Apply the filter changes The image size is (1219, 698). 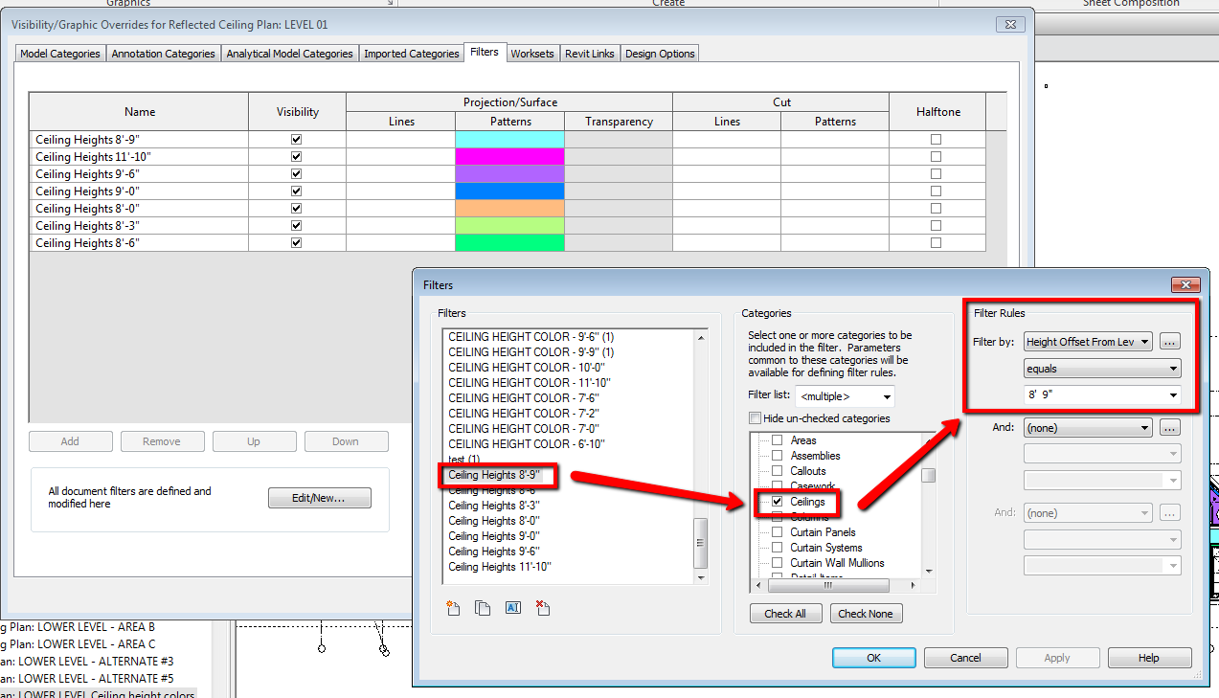pyautogui.click(x=1057, y=658)
